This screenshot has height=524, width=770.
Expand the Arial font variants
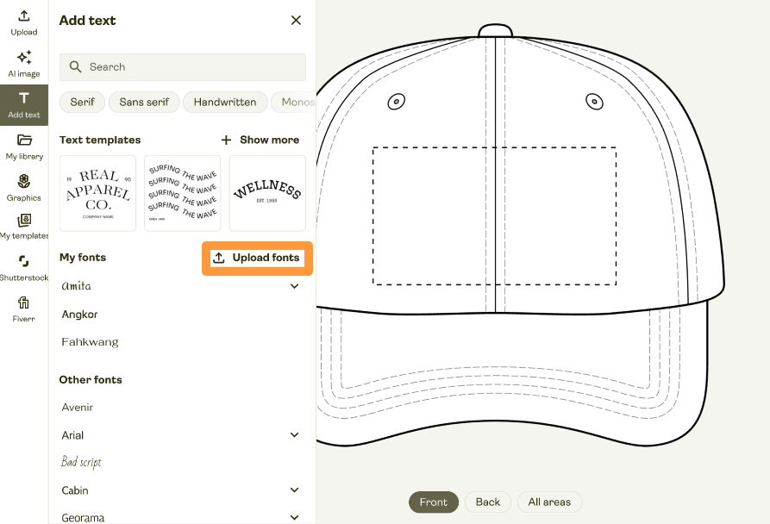pyautogui.click(x=294, y=434)
